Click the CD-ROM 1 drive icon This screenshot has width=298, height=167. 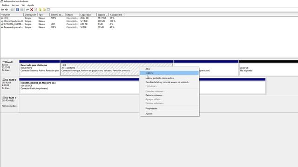(3, 97)
